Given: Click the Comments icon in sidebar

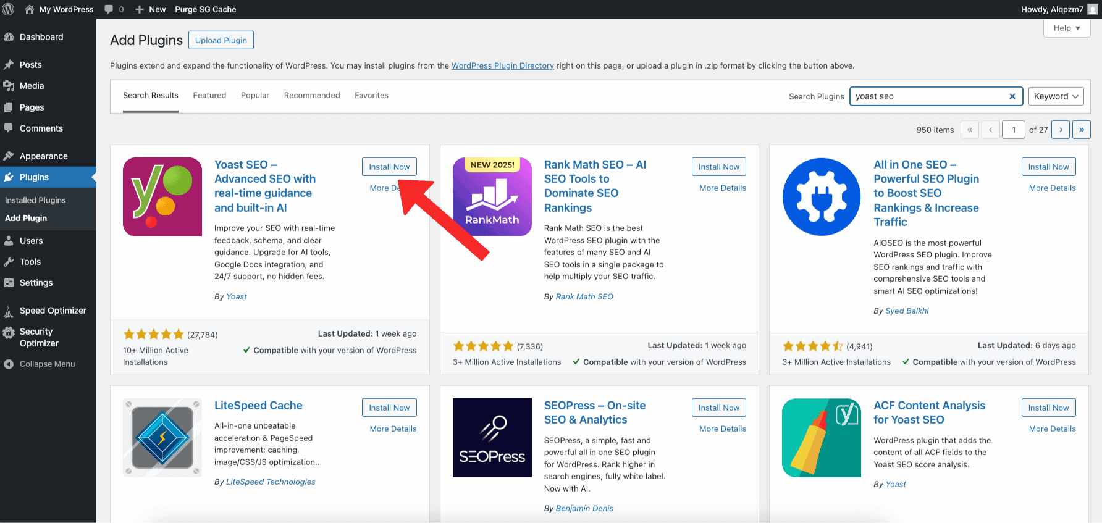Looking at the screenshot, I should click(9, 128).
